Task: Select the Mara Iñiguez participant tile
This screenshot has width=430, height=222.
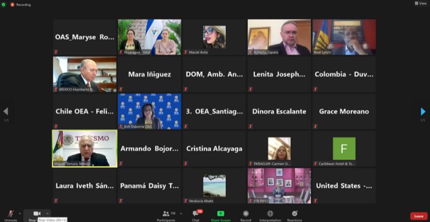Action: (x=149, y=75)
